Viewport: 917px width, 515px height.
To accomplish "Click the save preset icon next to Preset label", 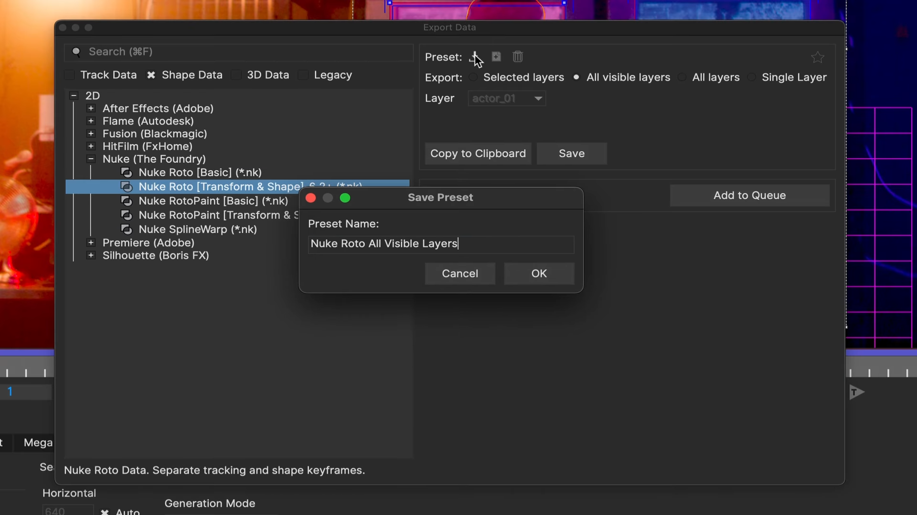I will [475, 57].
